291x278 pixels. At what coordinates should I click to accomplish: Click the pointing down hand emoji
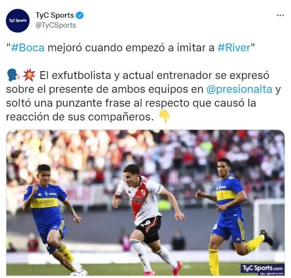(x=164, y=117)
